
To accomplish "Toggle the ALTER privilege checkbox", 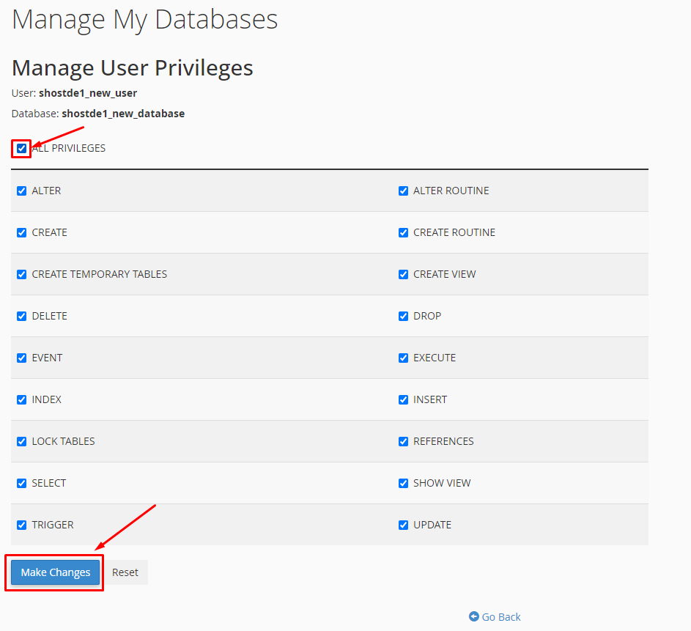I will pos(21,191).
